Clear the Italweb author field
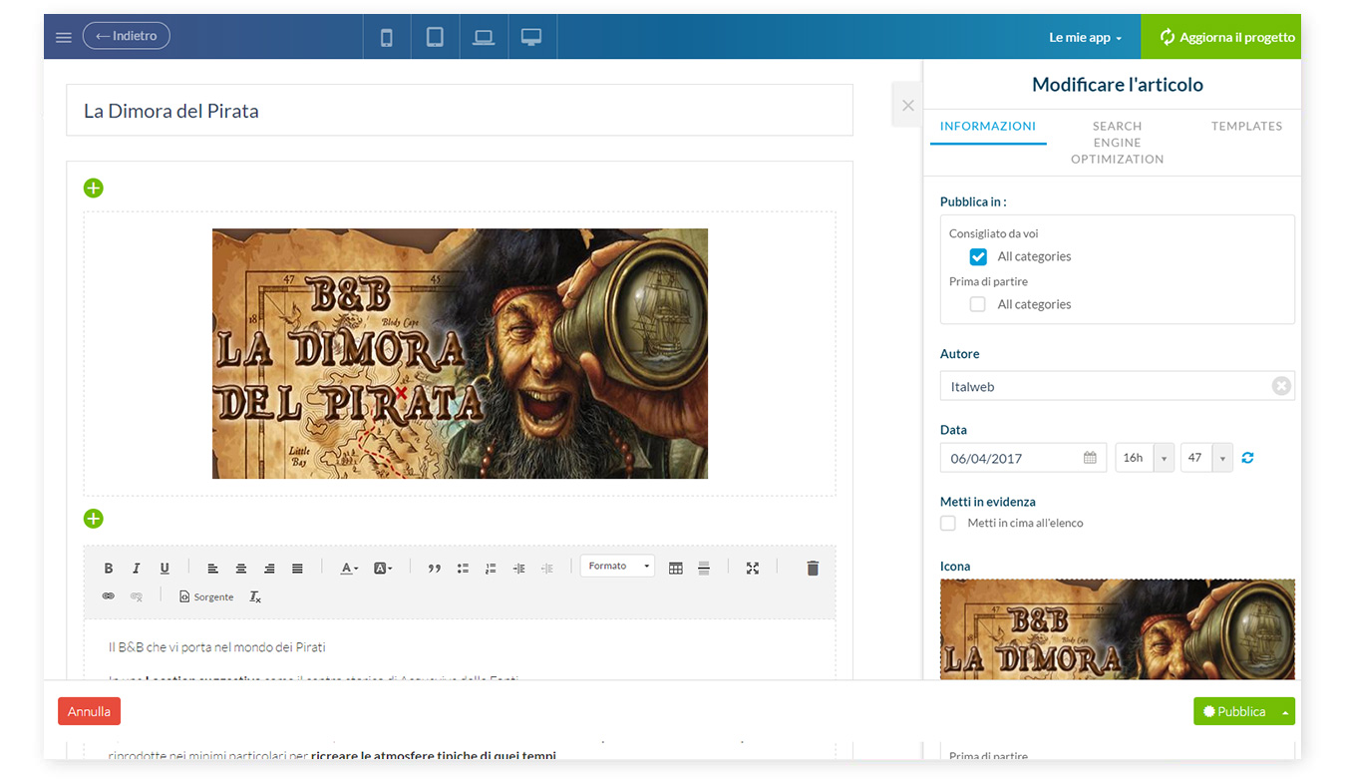 (1281, 386)
